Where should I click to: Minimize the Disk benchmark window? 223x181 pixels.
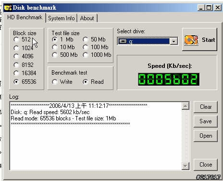(201, 8)
